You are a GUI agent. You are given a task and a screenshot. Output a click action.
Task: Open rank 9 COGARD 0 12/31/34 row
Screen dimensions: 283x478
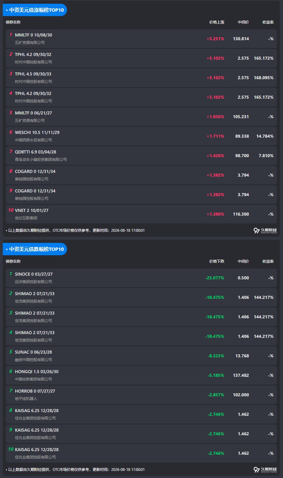coord(141,195)
